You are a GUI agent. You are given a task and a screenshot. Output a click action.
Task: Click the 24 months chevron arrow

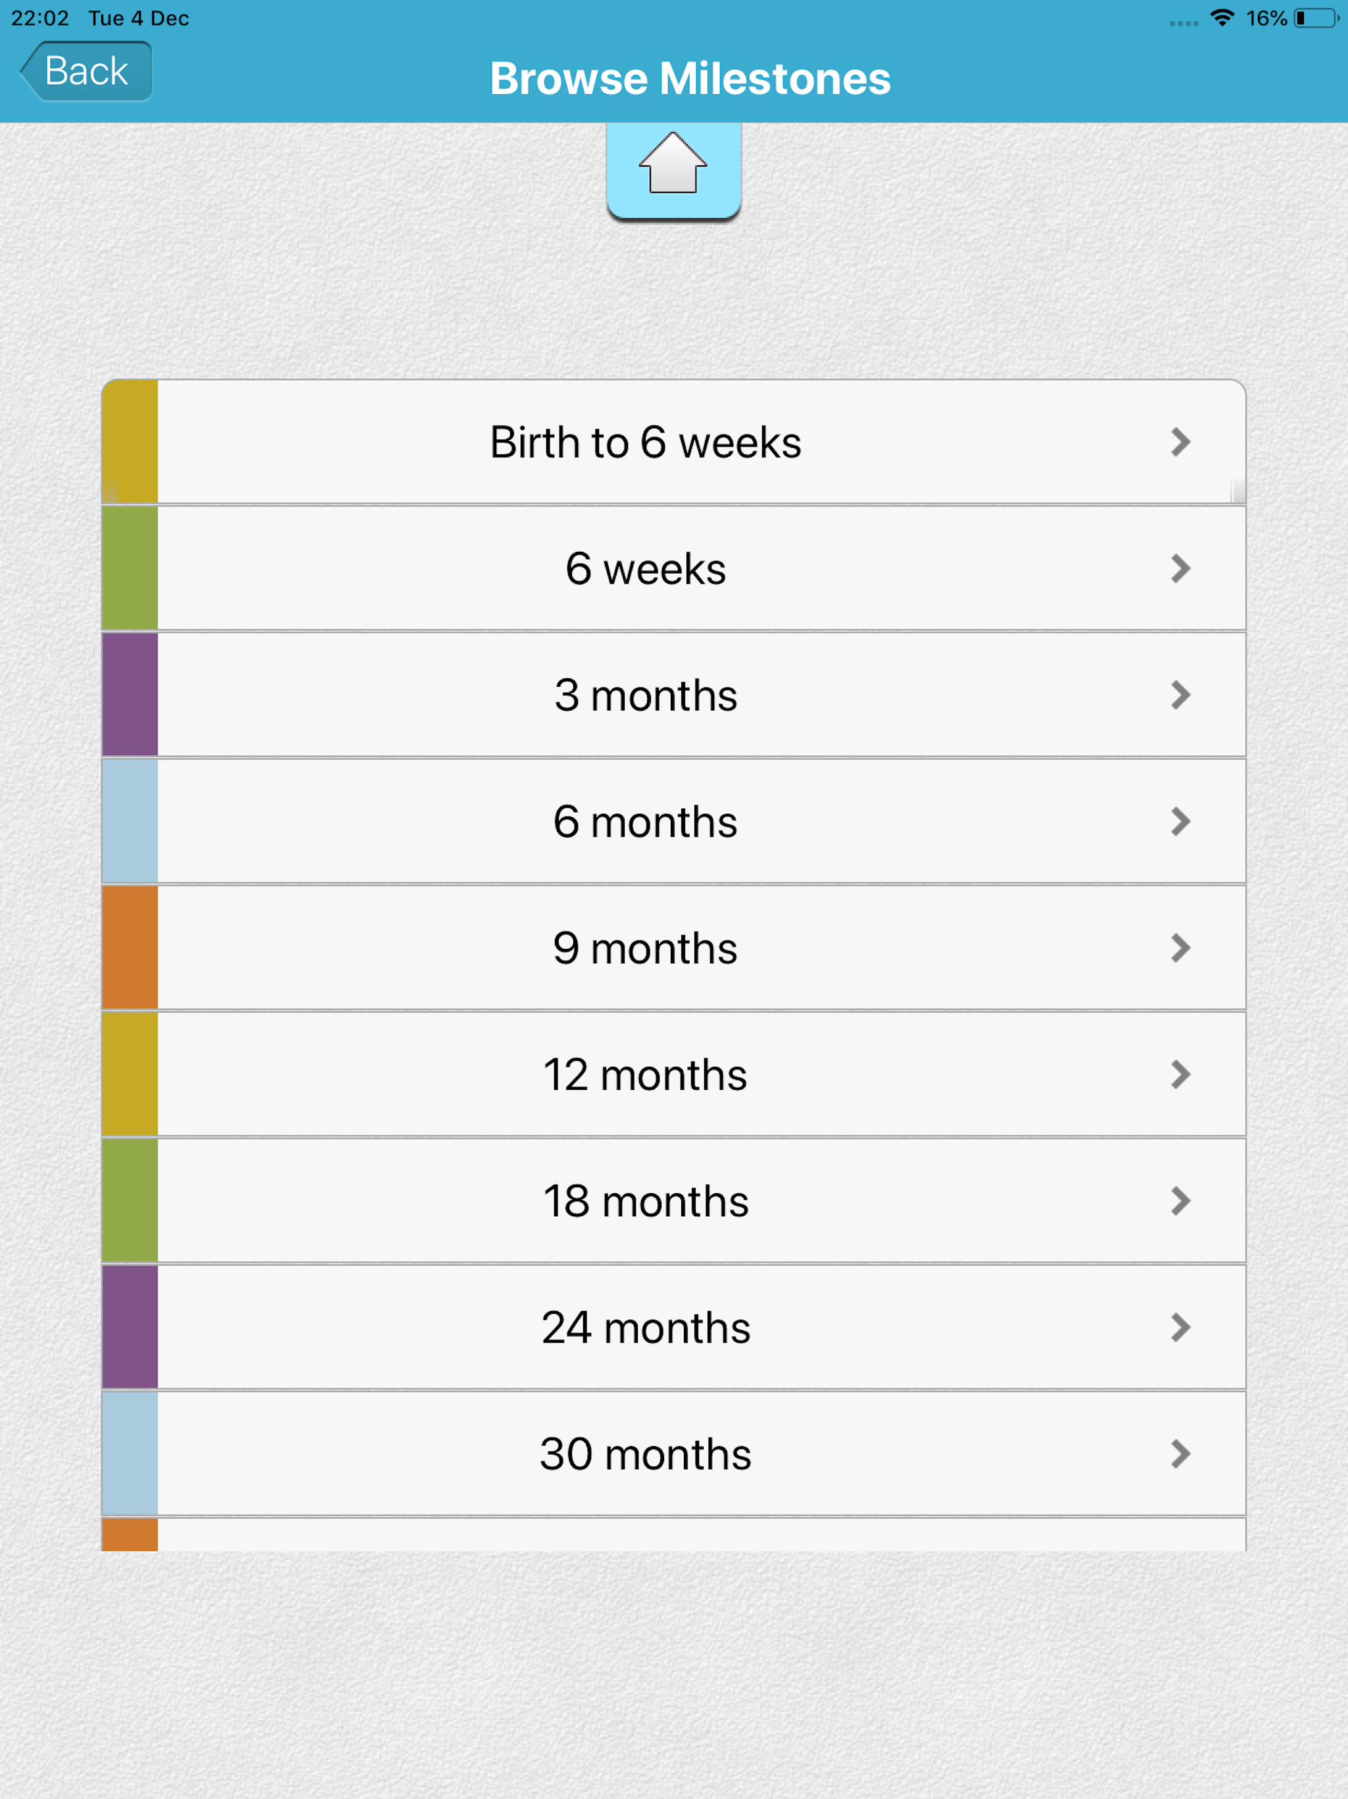[1179, 1328]
